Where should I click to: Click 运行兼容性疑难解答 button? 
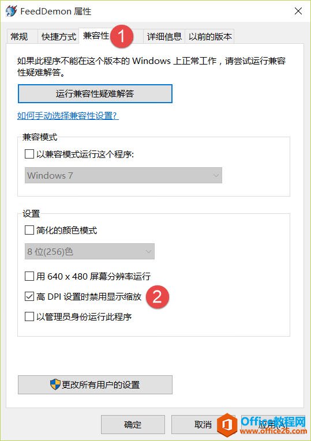click(x=95, y=93)
